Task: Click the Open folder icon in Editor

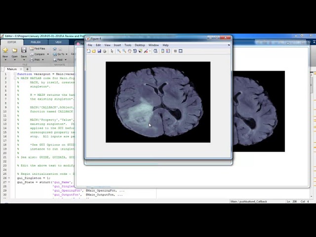Action: tap(14, 50)
